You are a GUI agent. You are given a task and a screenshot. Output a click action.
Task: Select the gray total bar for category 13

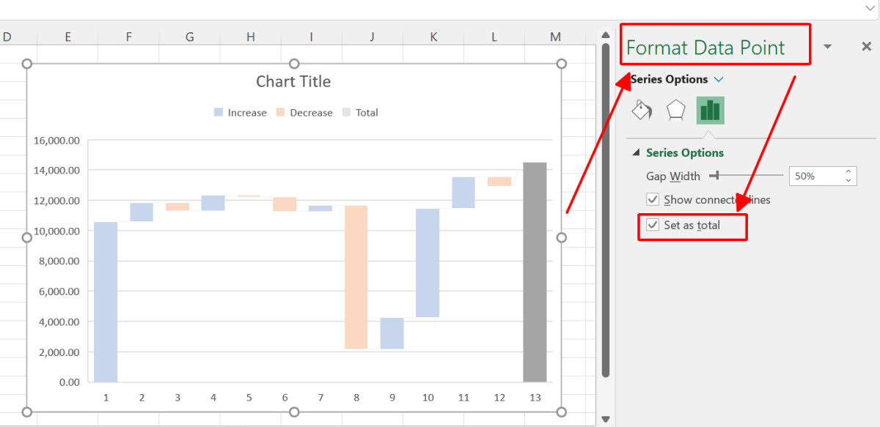[535, 272]
